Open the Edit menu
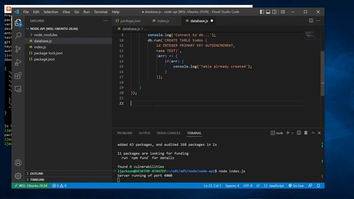 pyautogui.click(x=36, y=12)
